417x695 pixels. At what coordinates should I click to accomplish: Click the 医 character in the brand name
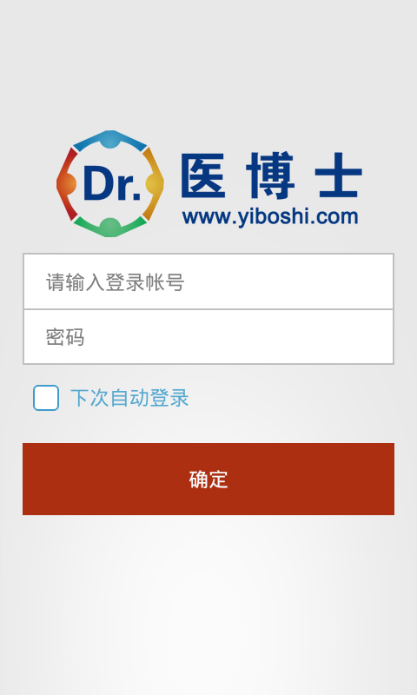203,175
